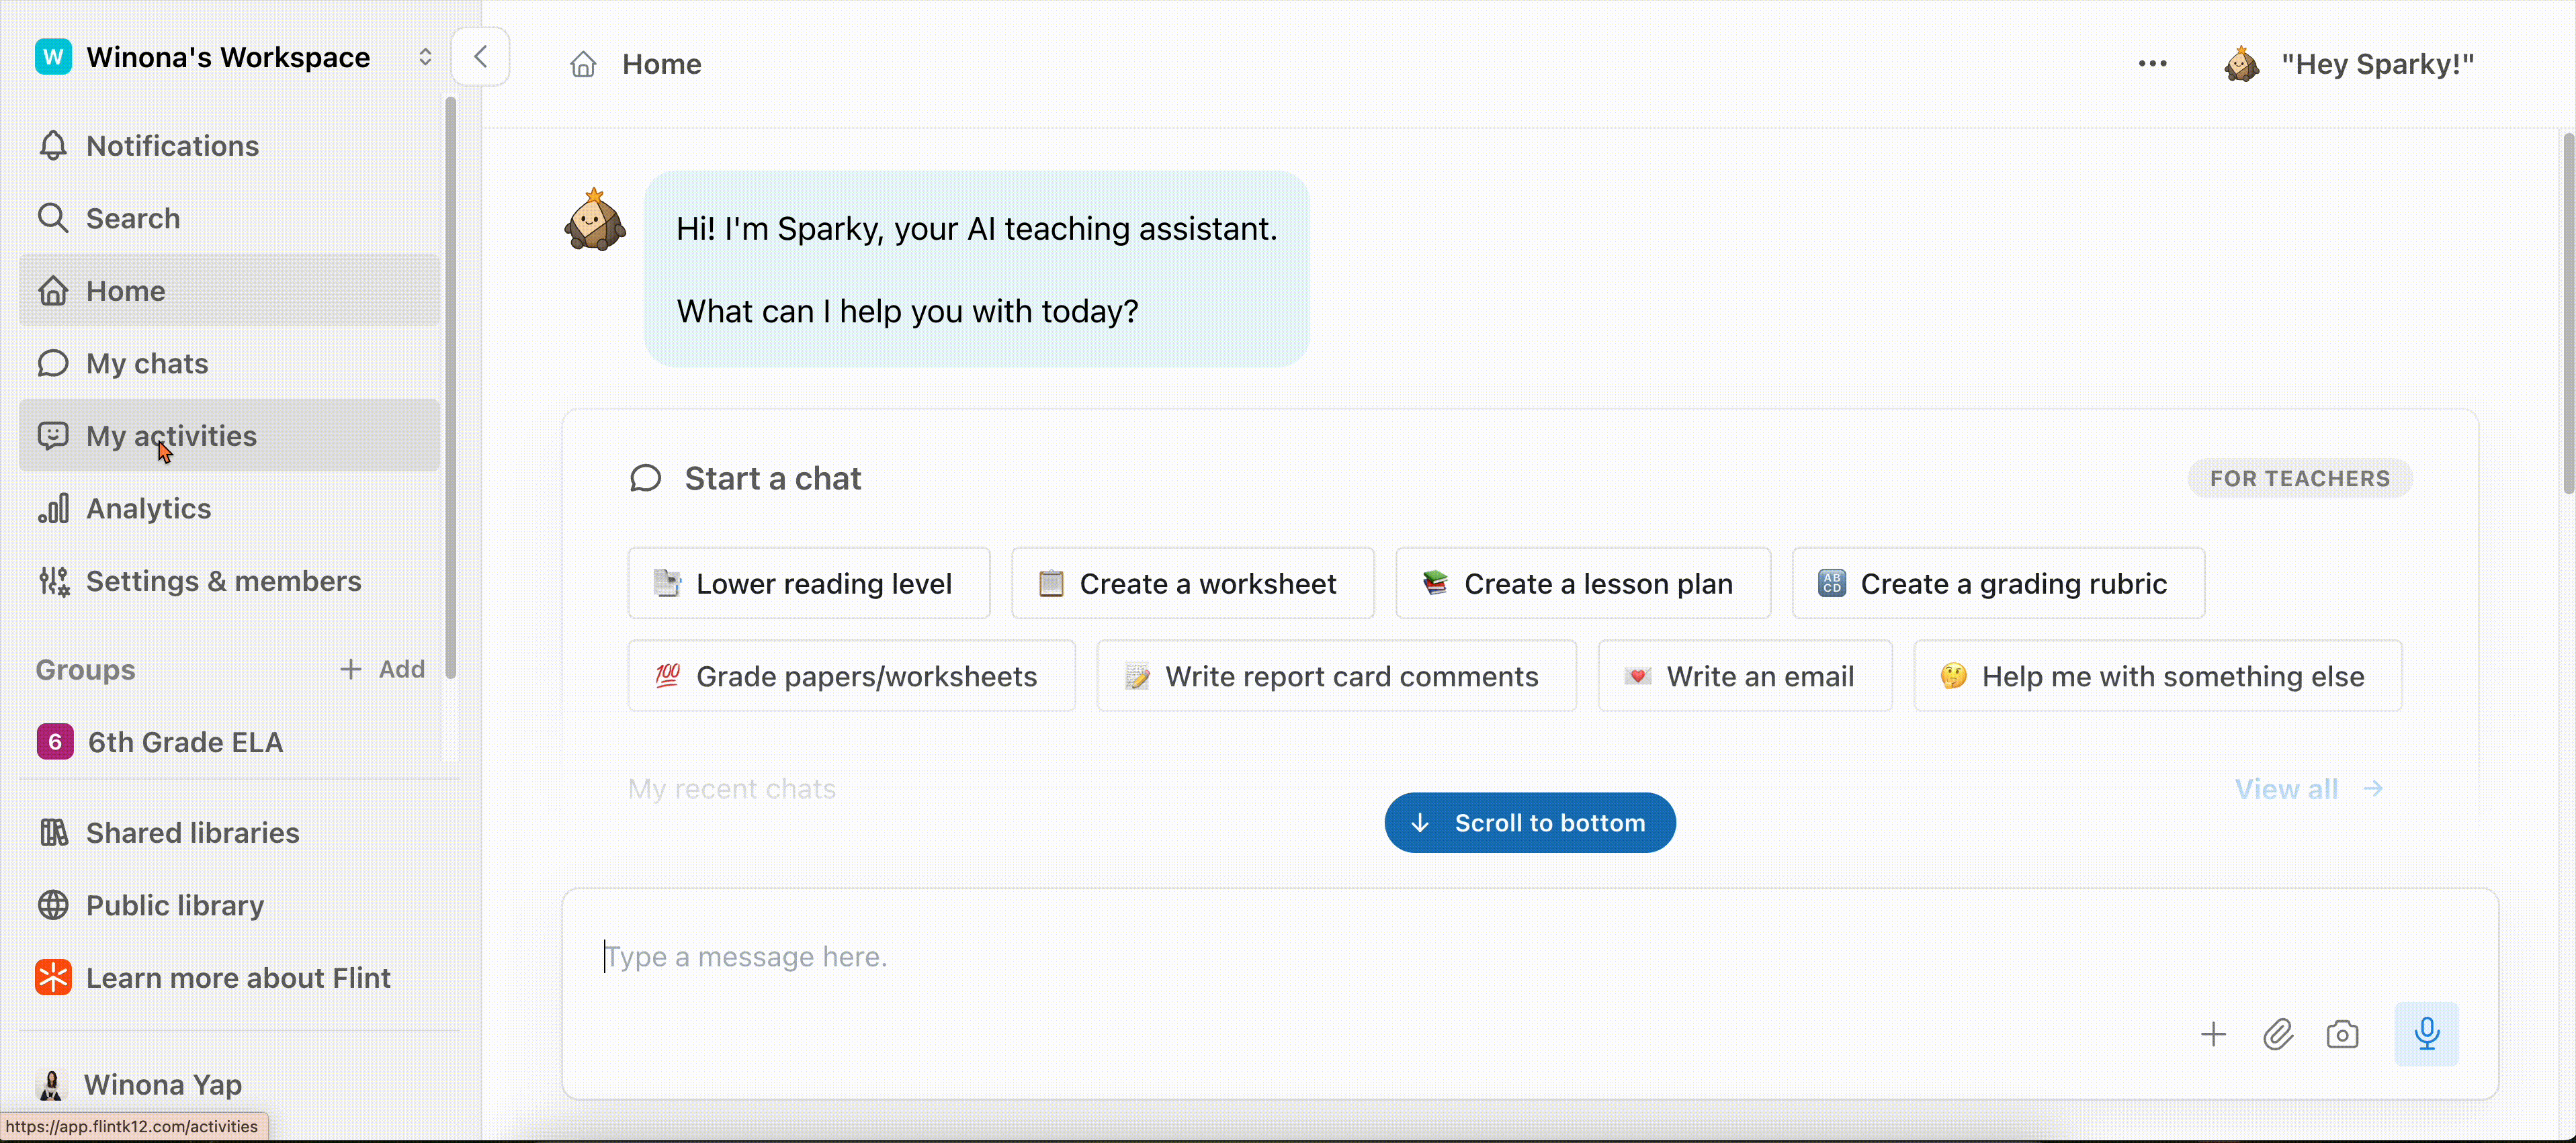The height and width of the screenshot is (1143, 2576).
Task: Click the sidebar scrollbar
Action: coord(451,387)
